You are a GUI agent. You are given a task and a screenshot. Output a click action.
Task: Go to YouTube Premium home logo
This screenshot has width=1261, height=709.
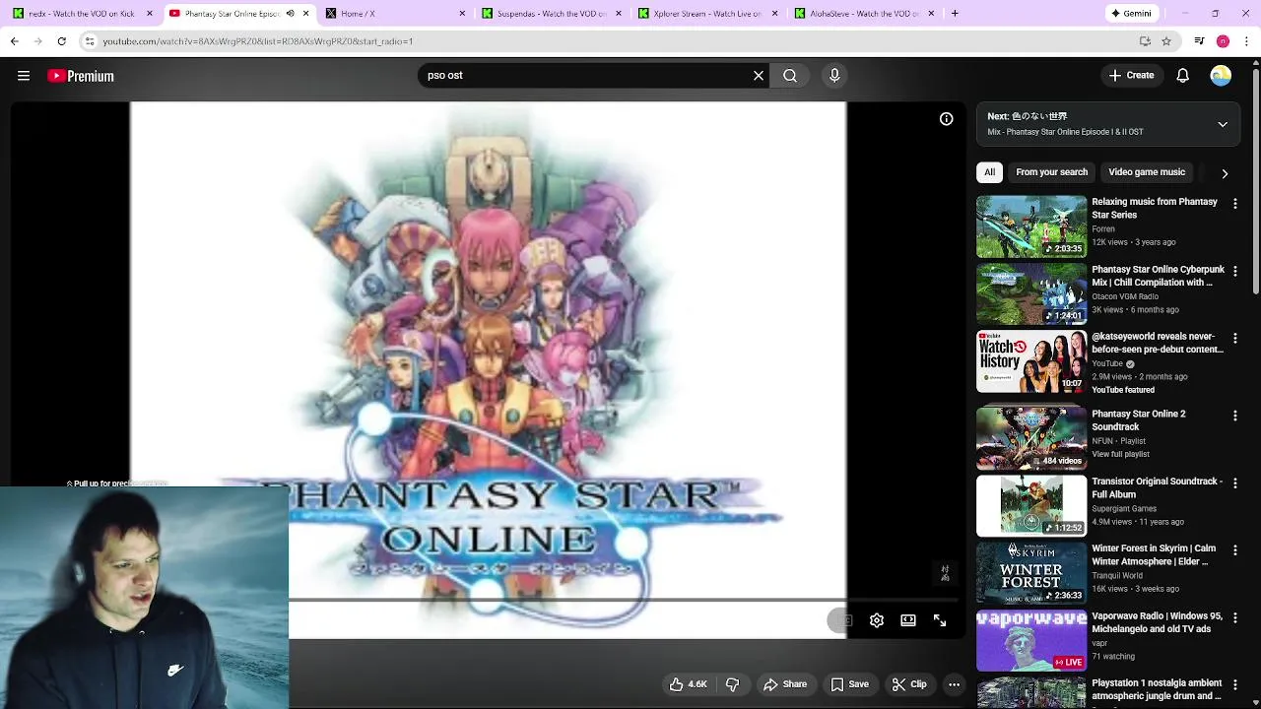81,76
